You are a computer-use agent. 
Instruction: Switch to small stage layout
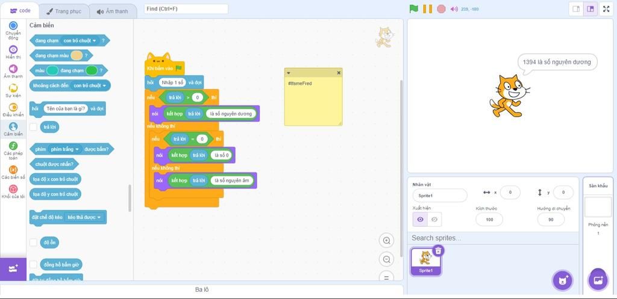coord(576,9)
